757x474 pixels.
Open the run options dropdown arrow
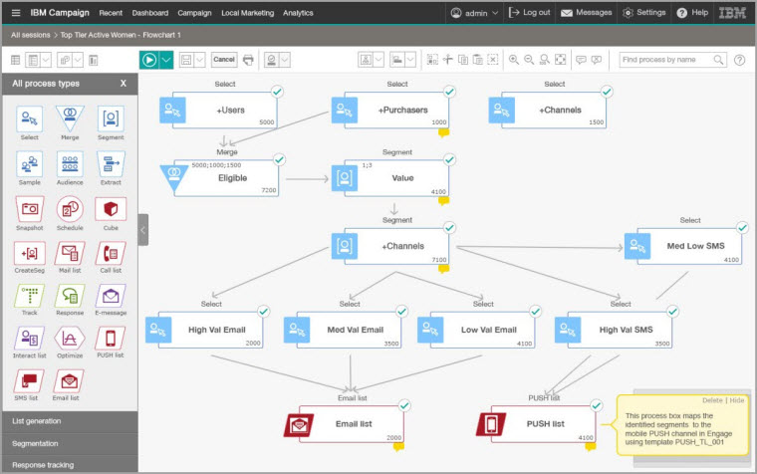166,60
